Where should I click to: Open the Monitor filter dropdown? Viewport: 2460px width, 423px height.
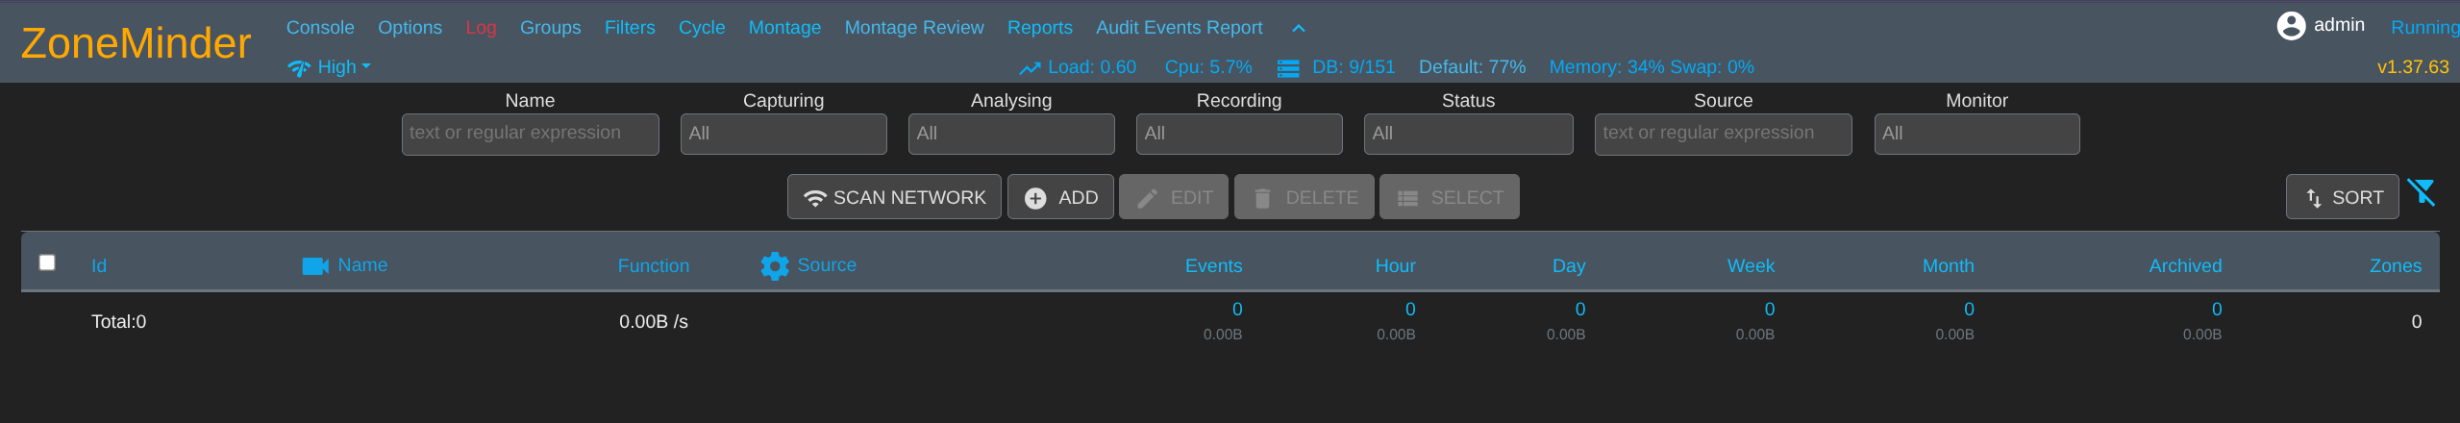(1975, 134)
